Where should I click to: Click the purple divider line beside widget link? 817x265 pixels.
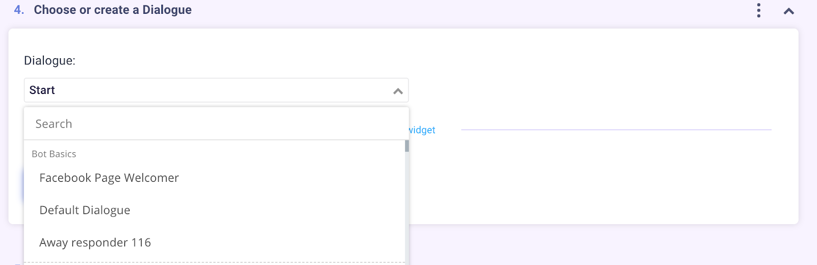coord(616,130)
